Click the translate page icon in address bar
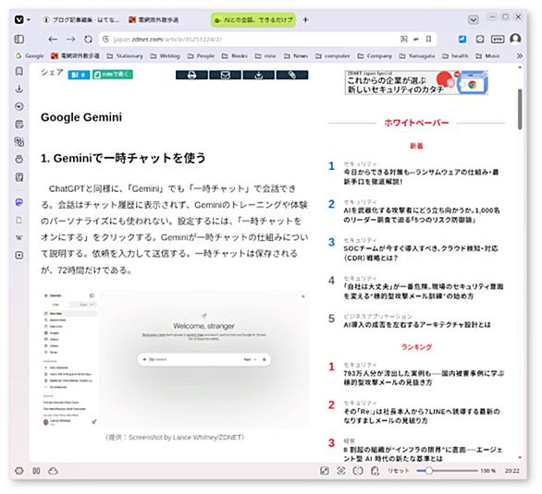The height and width of the screenshot is (494, 542). [x=404, y=39]
